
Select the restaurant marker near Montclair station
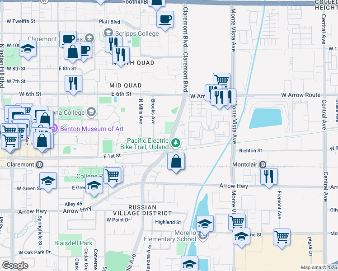[x=269, y=177]
